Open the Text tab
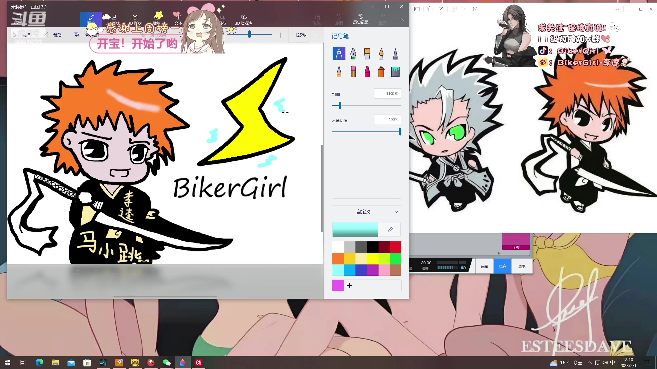The width and height of the screenshot is (657, 369). (178, 19)
